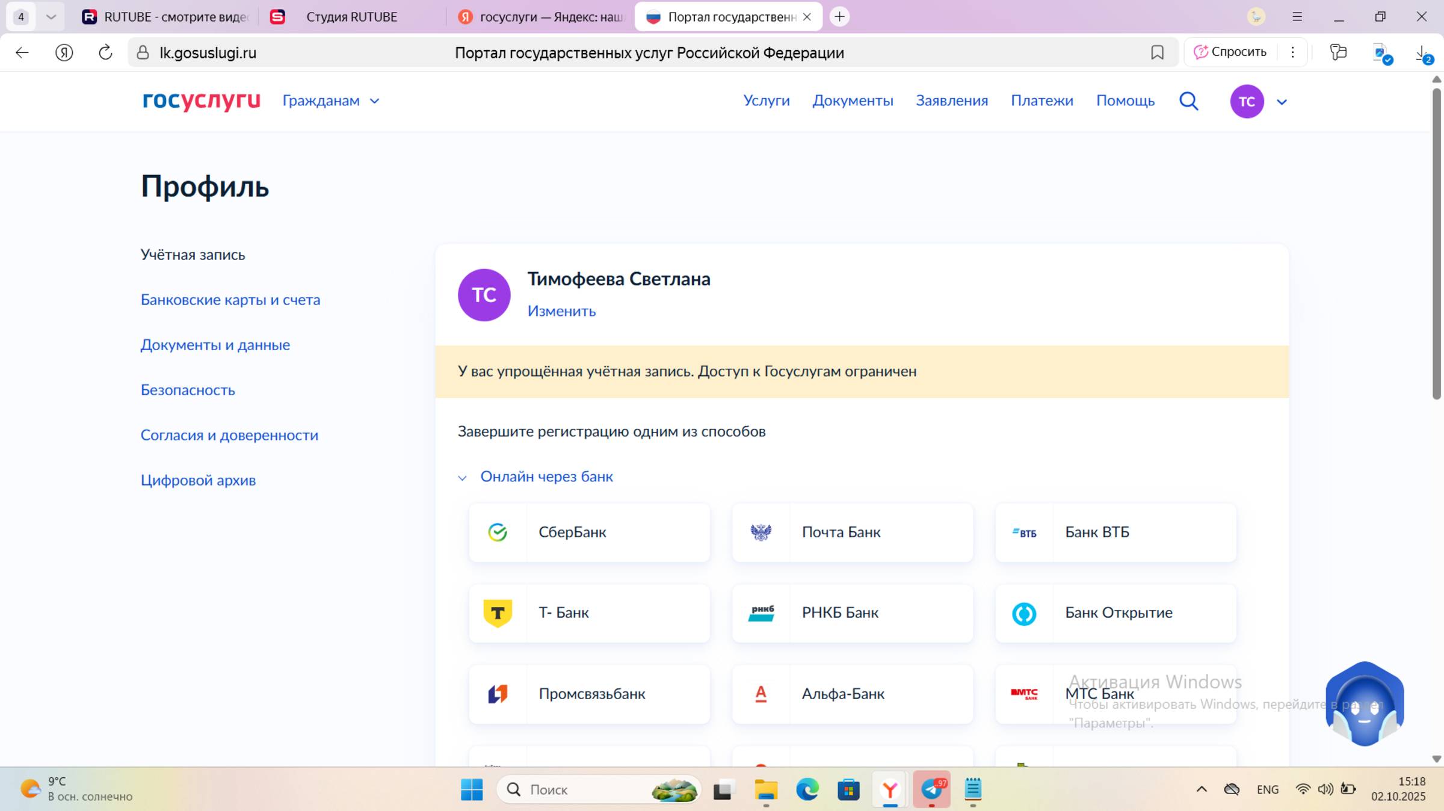Open the browser tab list dropdown arrow
Screen dimensions: 1444x811
(51, 17)
